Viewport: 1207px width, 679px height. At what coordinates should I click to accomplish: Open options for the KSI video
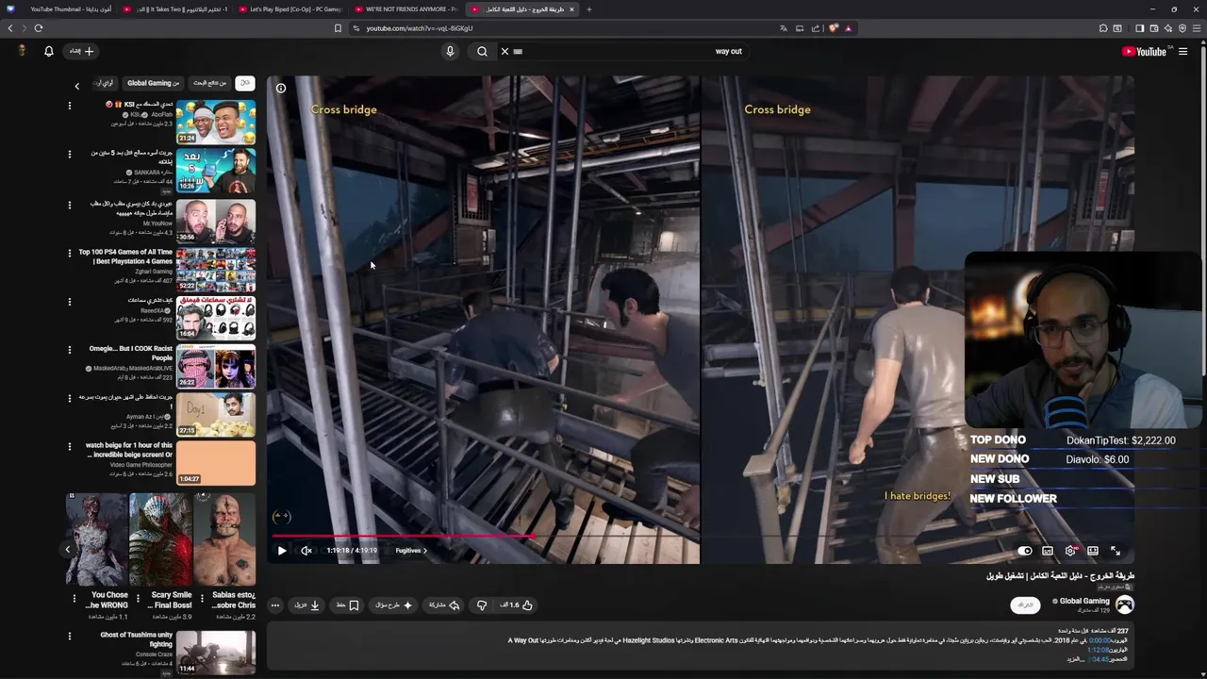click(x=69, y=106)
